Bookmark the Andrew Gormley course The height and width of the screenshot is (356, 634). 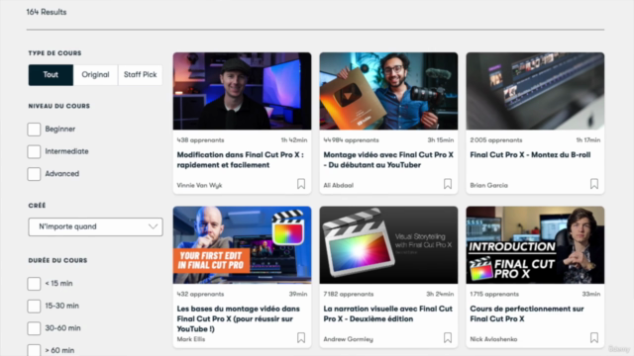coord(447,338)
